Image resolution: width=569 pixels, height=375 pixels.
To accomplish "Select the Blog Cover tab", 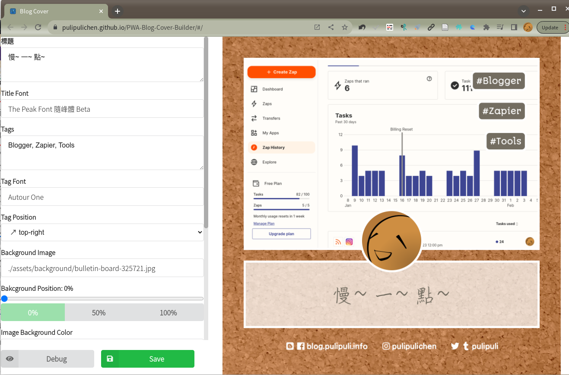I will tap(57, 11).
